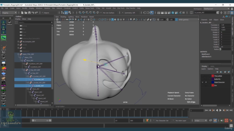Toggle the sRGB gamma color management button

(x=176, y=20)
